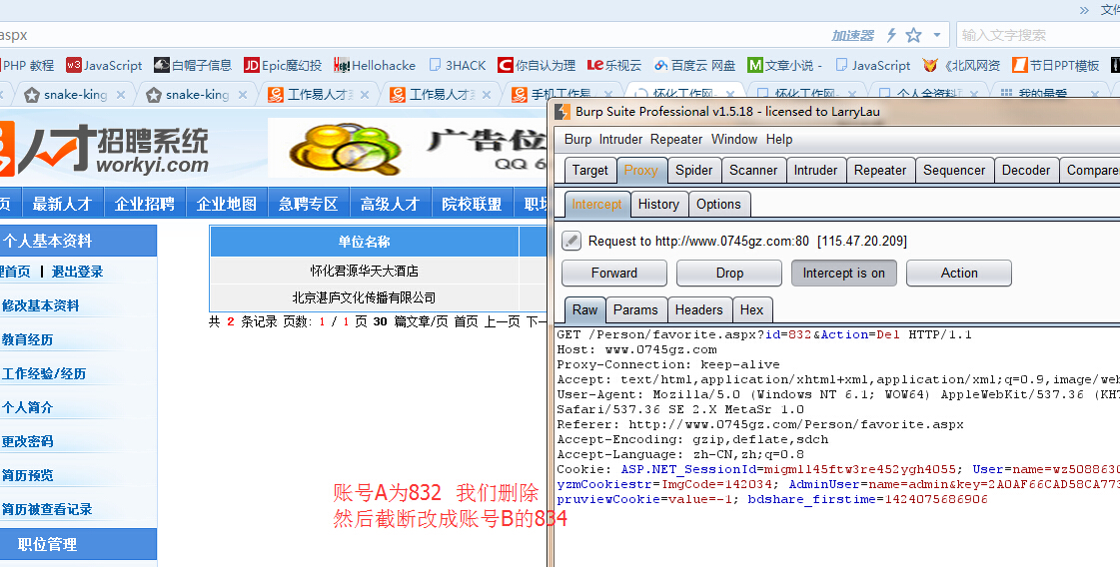Click 最新人才 in the site navigation
This screenshot has height=567, width=1120.
point(63,204)
